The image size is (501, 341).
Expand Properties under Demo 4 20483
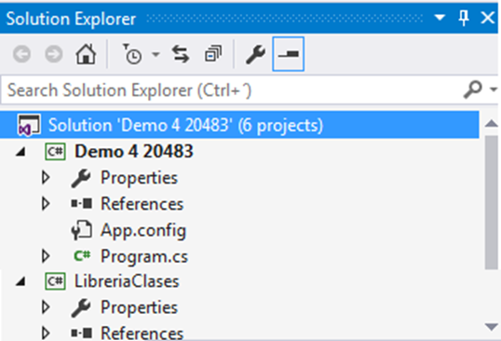pos(46,177)
